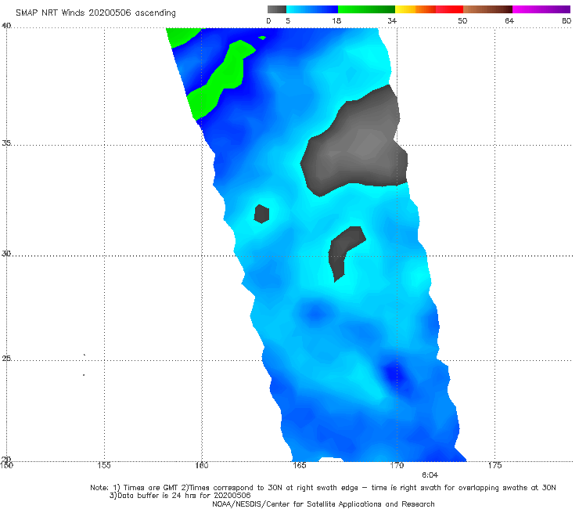Click the swath time label '6:04'
Viewport: 579px width, 509px height.
point(430,475)
